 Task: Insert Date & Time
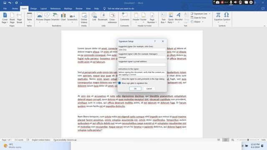tap(199, 17)
